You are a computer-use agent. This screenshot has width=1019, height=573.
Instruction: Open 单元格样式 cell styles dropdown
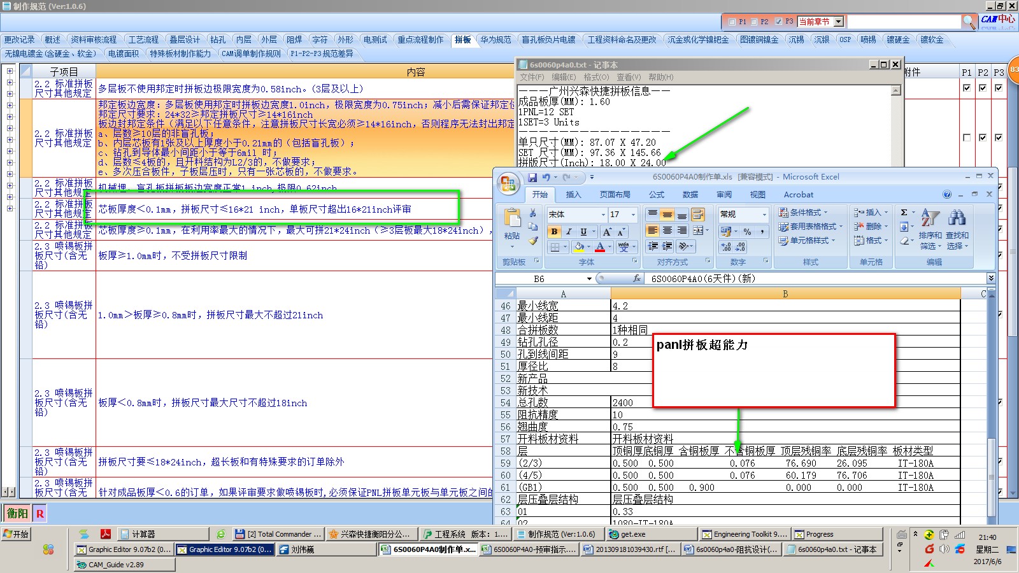806,241
